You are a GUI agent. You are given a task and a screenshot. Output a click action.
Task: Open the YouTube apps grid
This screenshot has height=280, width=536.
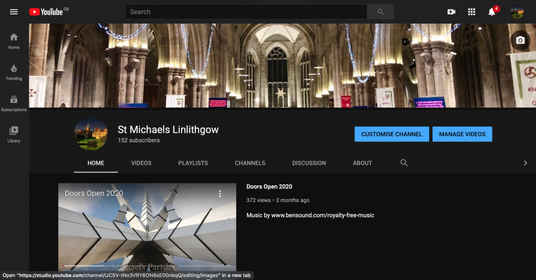472,12
